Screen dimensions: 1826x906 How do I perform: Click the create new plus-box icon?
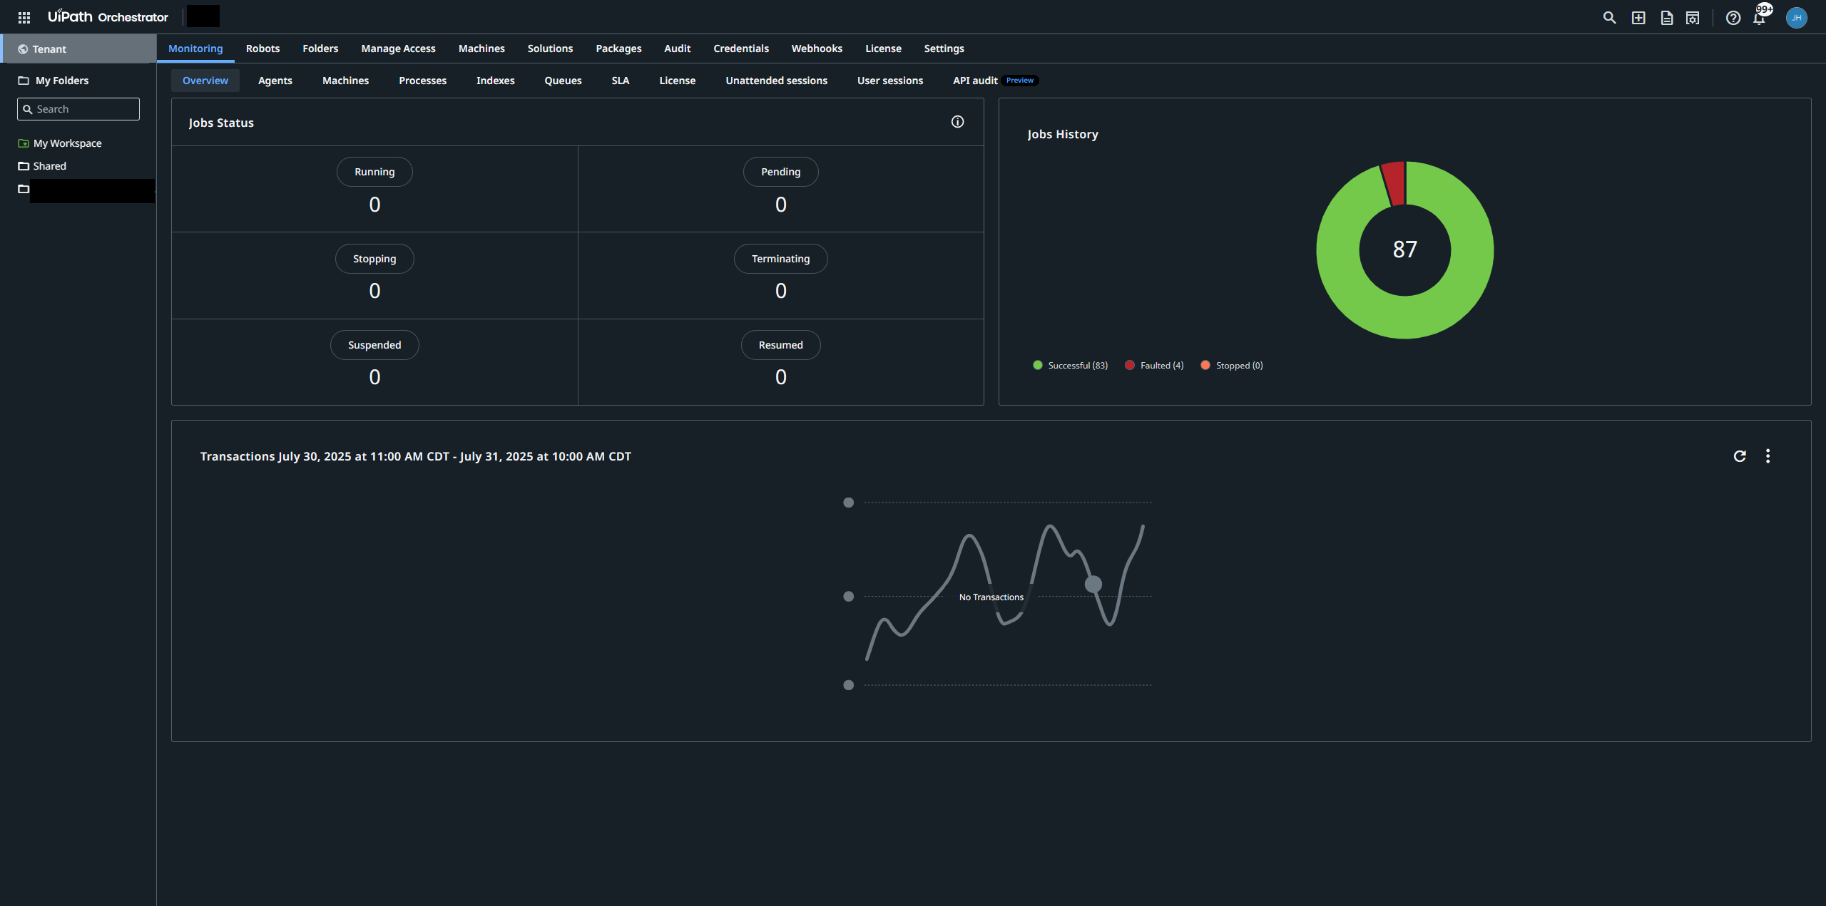point(1638,18)
